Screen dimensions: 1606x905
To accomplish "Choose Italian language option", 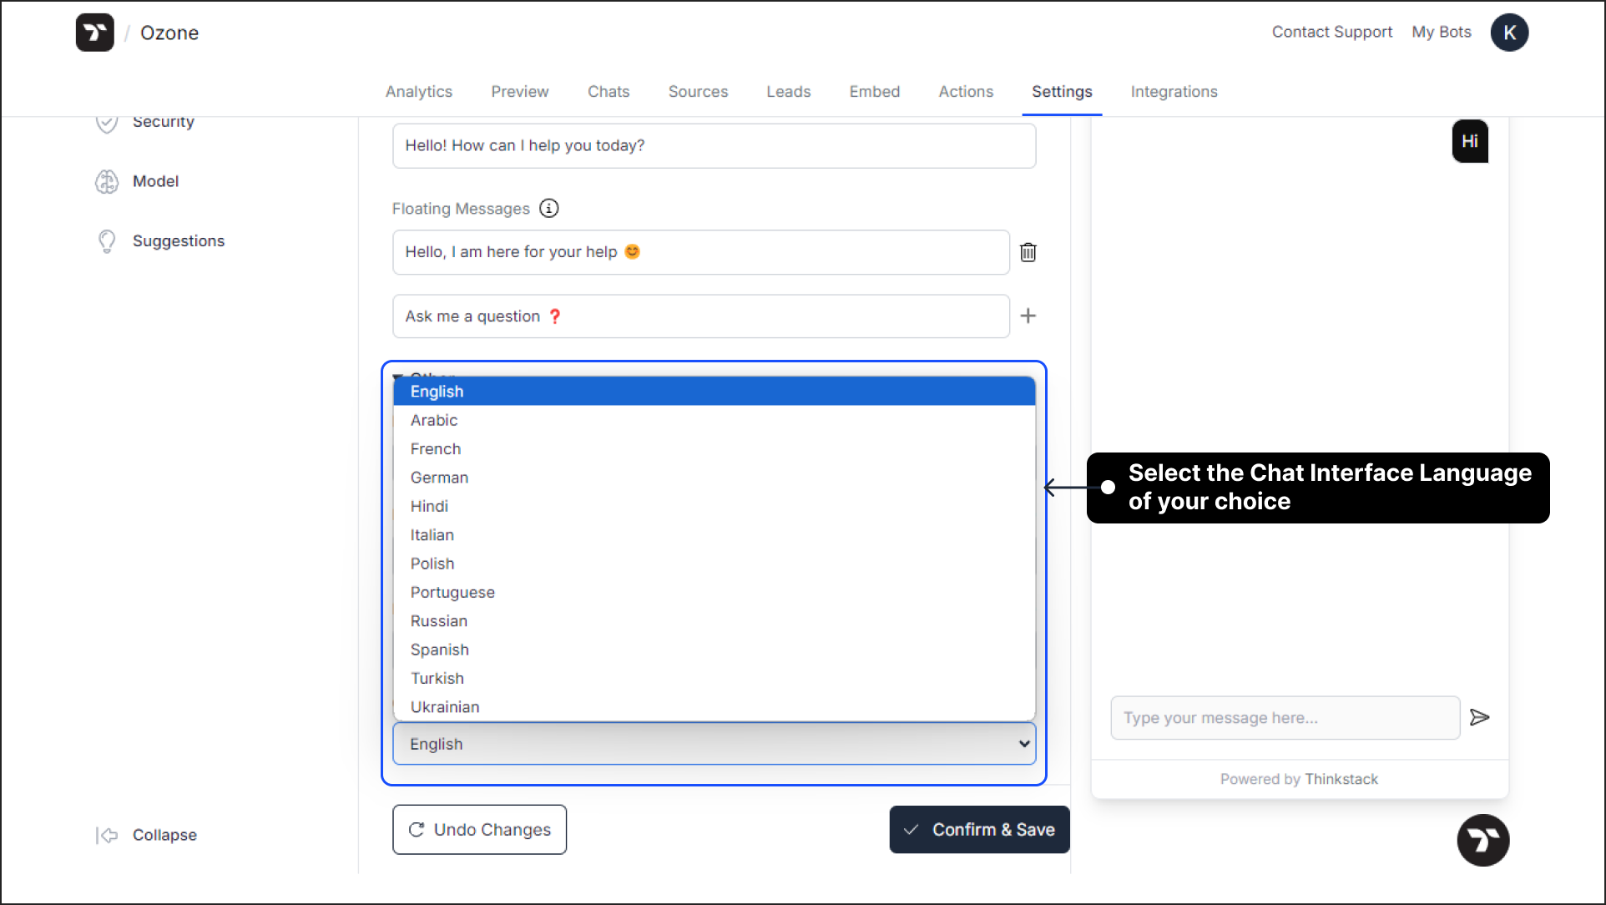I will click(x=715, y=535).
